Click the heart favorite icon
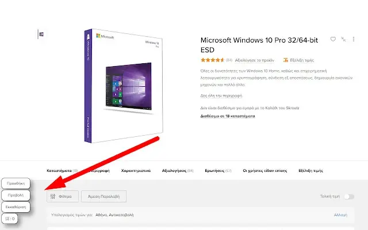Viewport: 368px width, 230px height. pyautogui.click(x=333, y=39)
